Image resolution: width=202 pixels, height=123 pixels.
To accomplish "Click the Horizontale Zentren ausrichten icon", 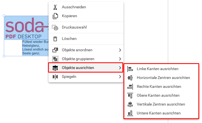I will pos(130,78).
